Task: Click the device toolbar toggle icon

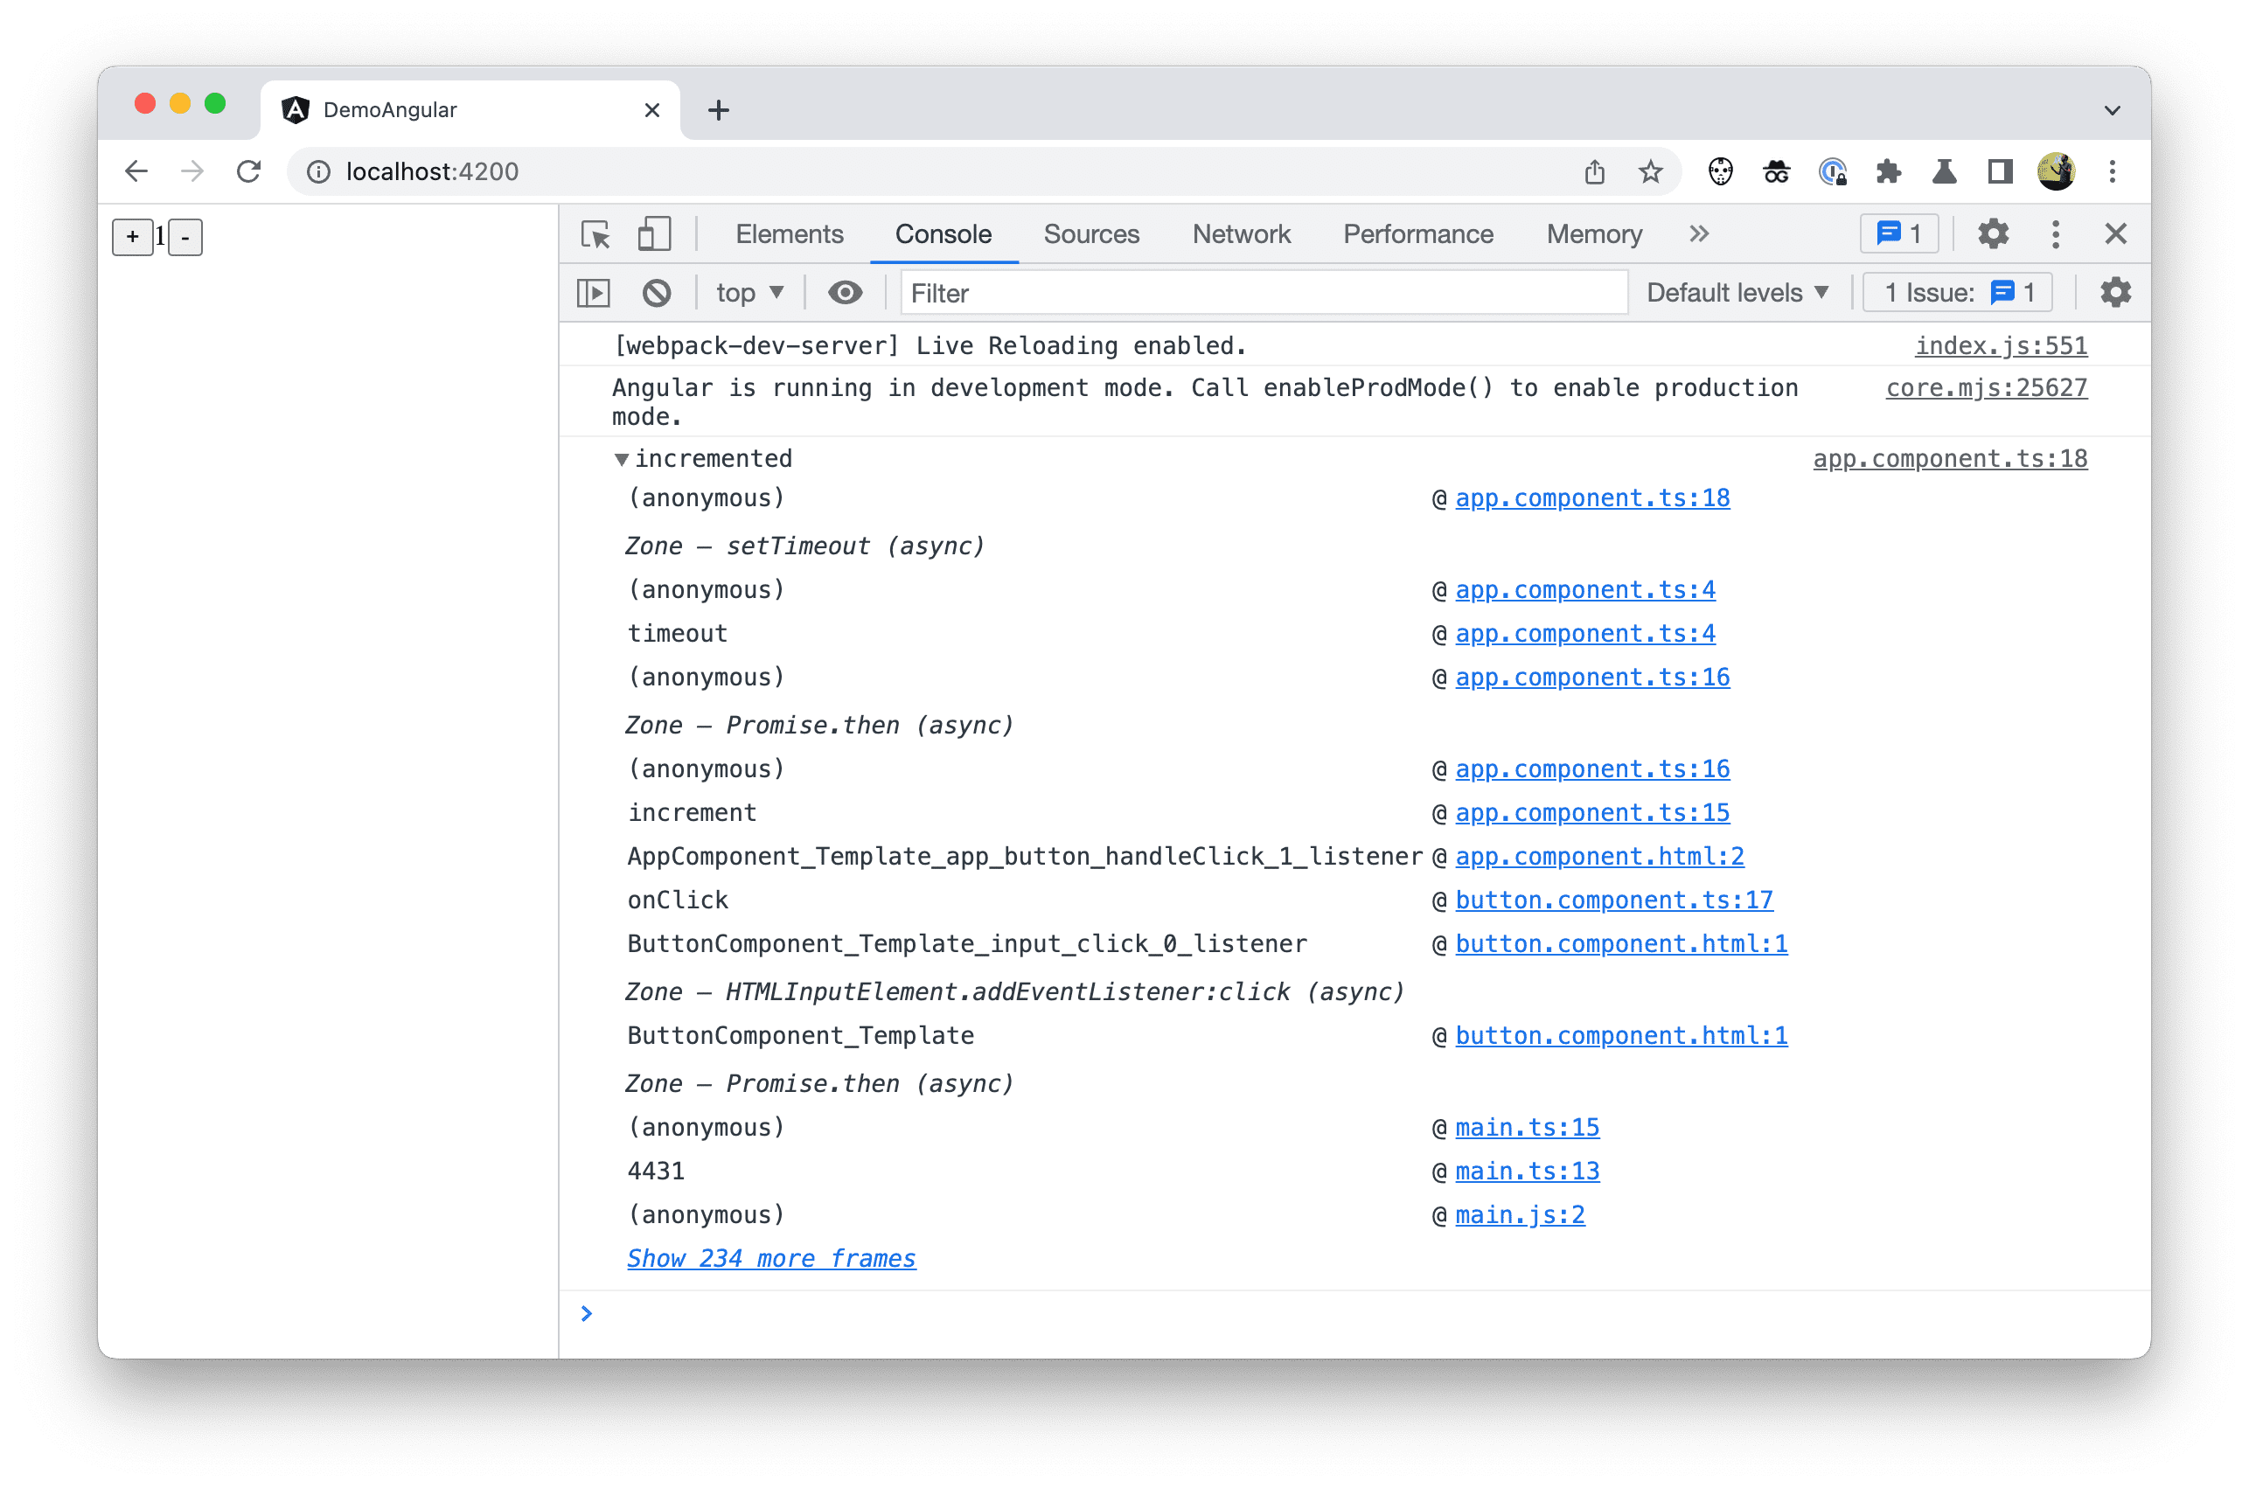Action: click(x=653, y=234)
